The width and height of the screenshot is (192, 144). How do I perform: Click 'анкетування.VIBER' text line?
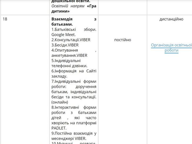tap(69, 55)
